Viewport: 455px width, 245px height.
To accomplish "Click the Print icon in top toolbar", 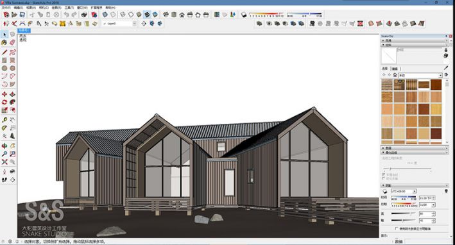I will [x=84, y=15].
